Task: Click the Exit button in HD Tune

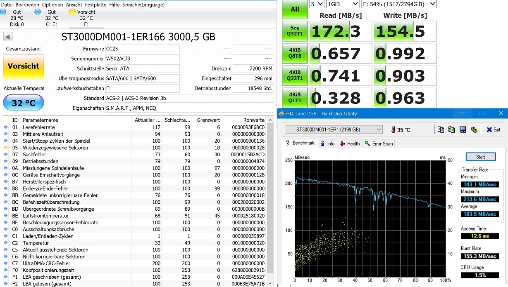Action: click(493, 129)
